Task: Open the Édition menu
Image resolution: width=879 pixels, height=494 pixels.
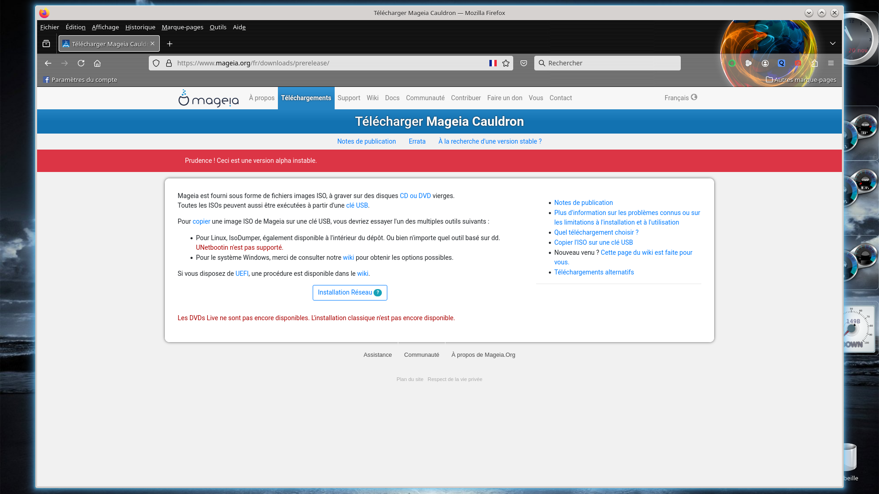Action: click(x=76, y=27)
